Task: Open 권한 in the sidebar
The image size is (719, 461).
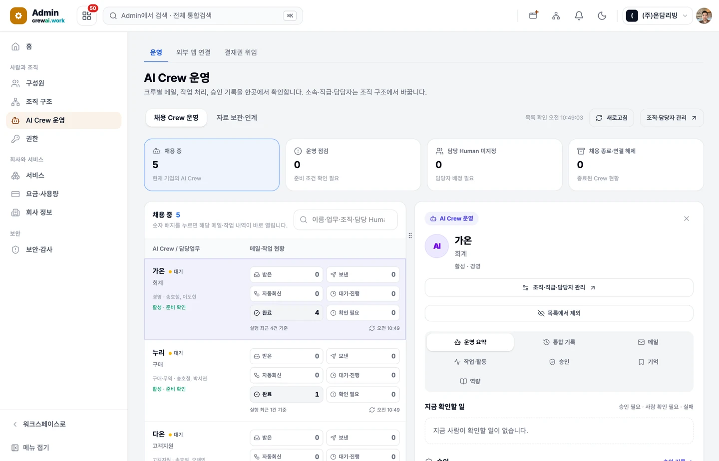Action: click(63, 139)
